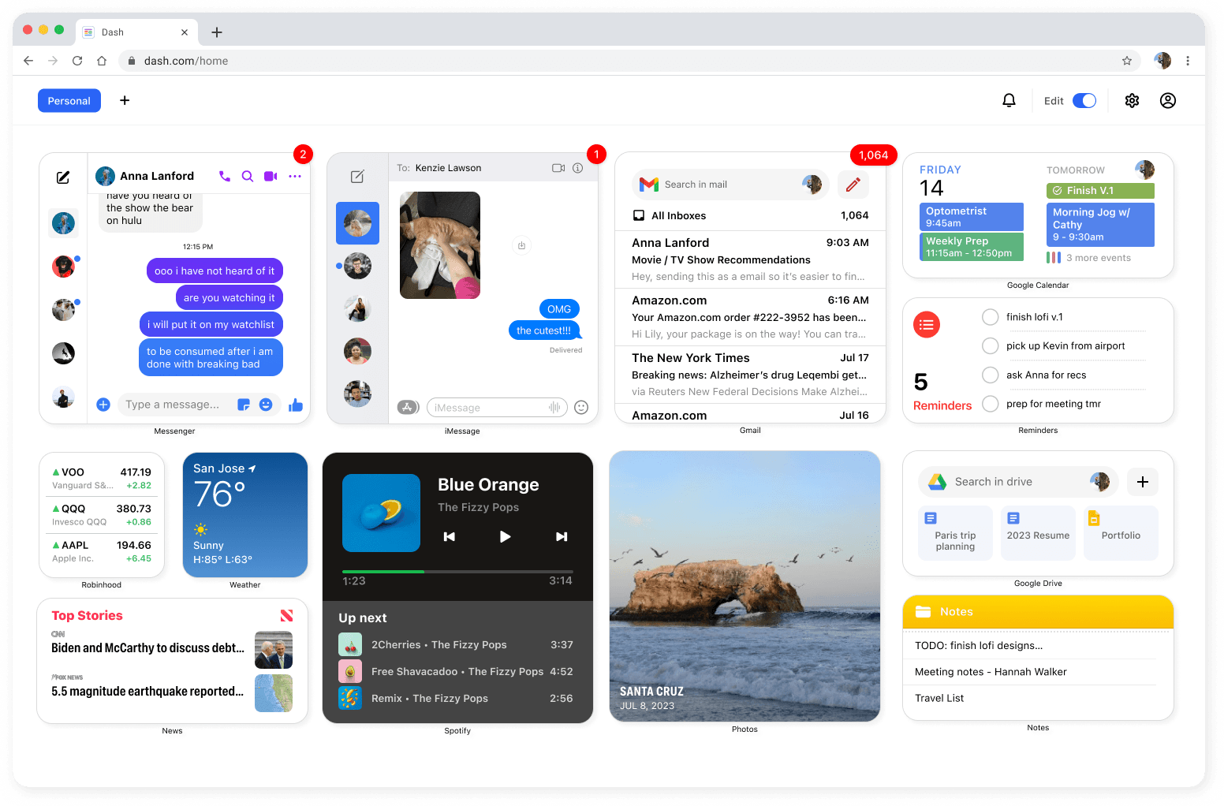Compose a new Messenger message

63,177
